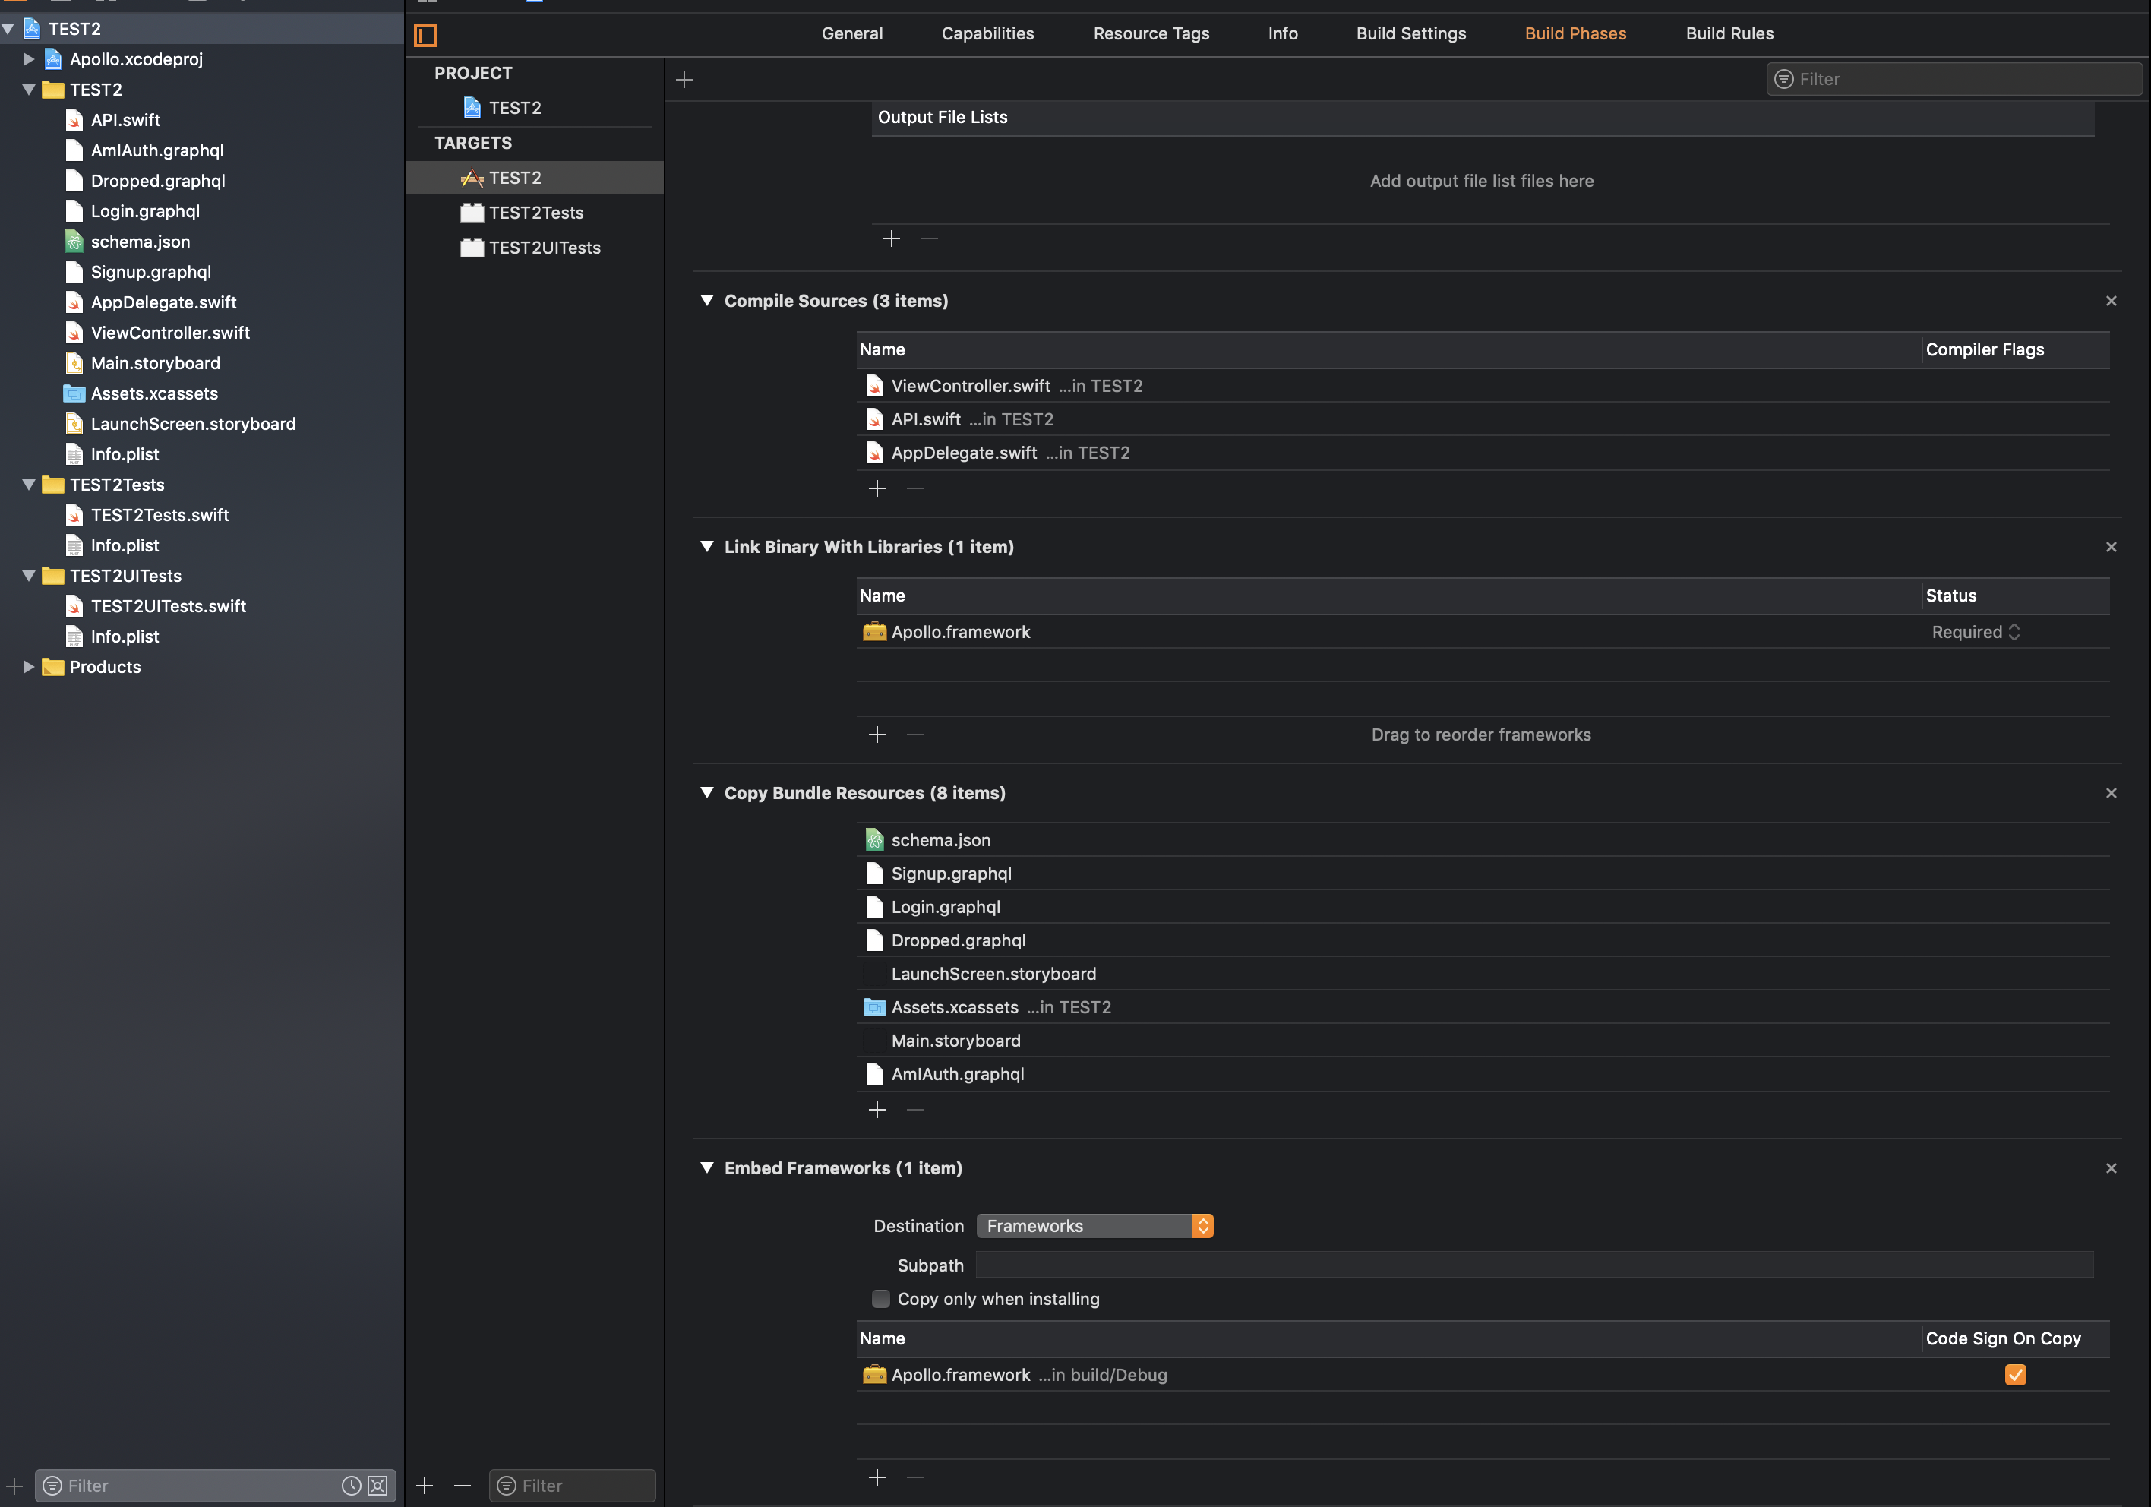Toggle the project and targets list sidebar icon

[425, 36]
